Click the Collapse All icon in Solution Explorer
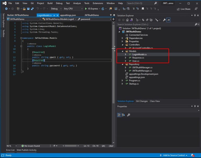The height and width of the screenshot is (158, 201). (147, 20)
